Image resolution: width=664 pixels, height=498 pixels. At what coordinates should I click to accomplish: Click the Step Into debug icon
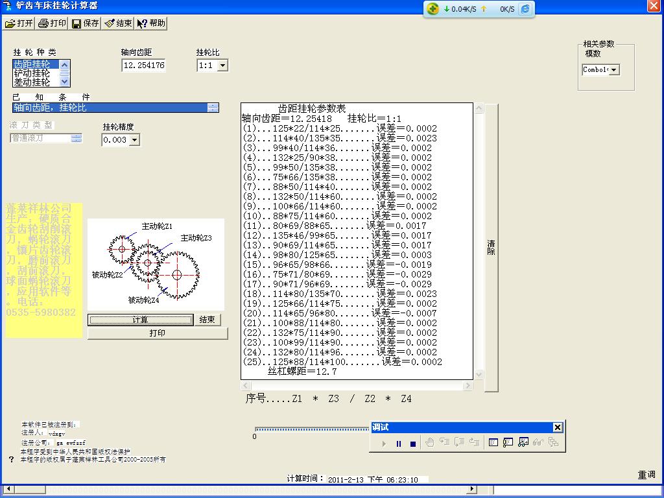point(445,442)
